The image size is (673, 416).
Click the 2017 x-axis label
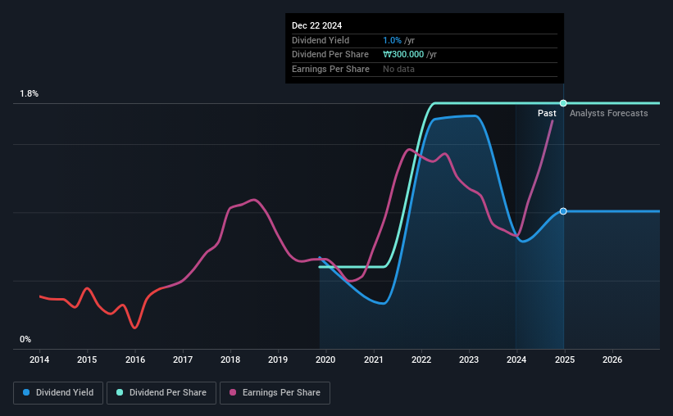(183, 359)
